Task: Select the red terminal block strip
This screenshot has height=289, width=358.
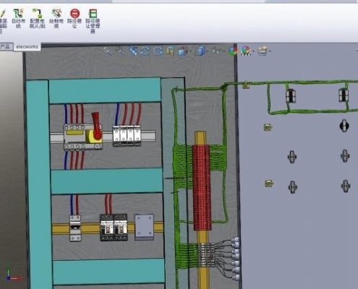Action: pos(202,187)
